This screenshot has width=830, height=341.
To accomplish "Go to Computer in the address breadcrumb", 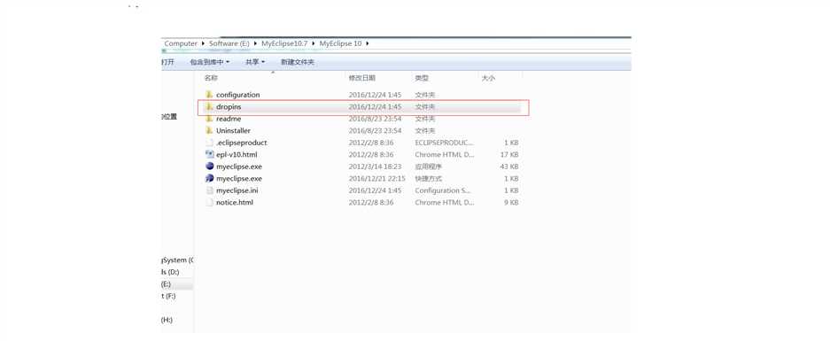I will point(181,43).
